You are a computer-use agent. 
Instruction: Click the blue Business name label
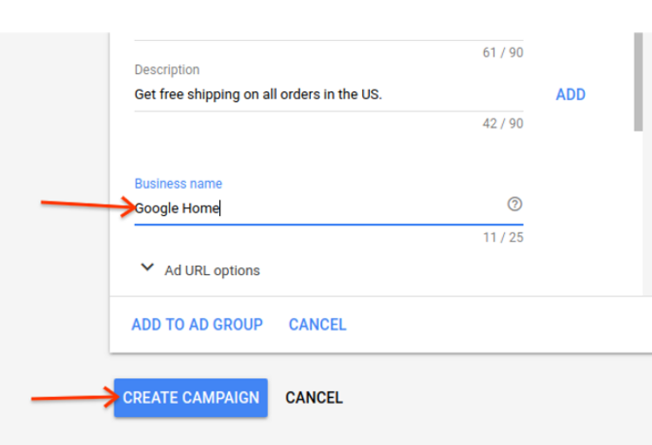[178, 184]
